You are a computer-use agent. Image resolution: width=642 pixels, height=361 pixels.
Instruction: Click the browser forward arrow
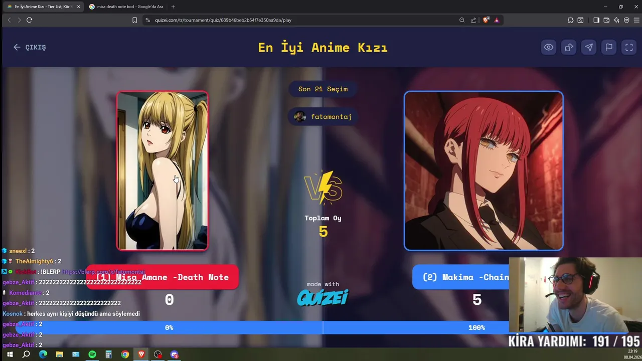(19, 20)
